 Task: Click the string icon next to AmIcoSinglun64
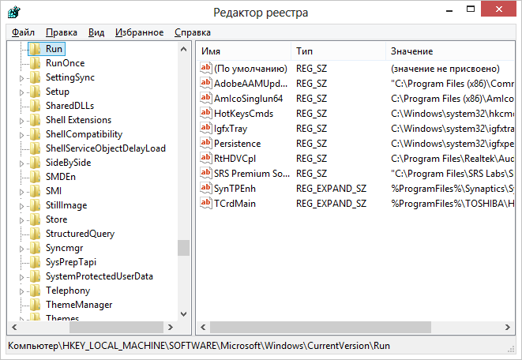(x=206, y=98)
